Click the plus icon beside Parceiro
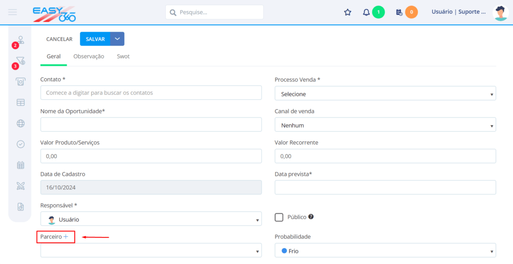This screenshot has width=513, height=264. click(66, 236)
